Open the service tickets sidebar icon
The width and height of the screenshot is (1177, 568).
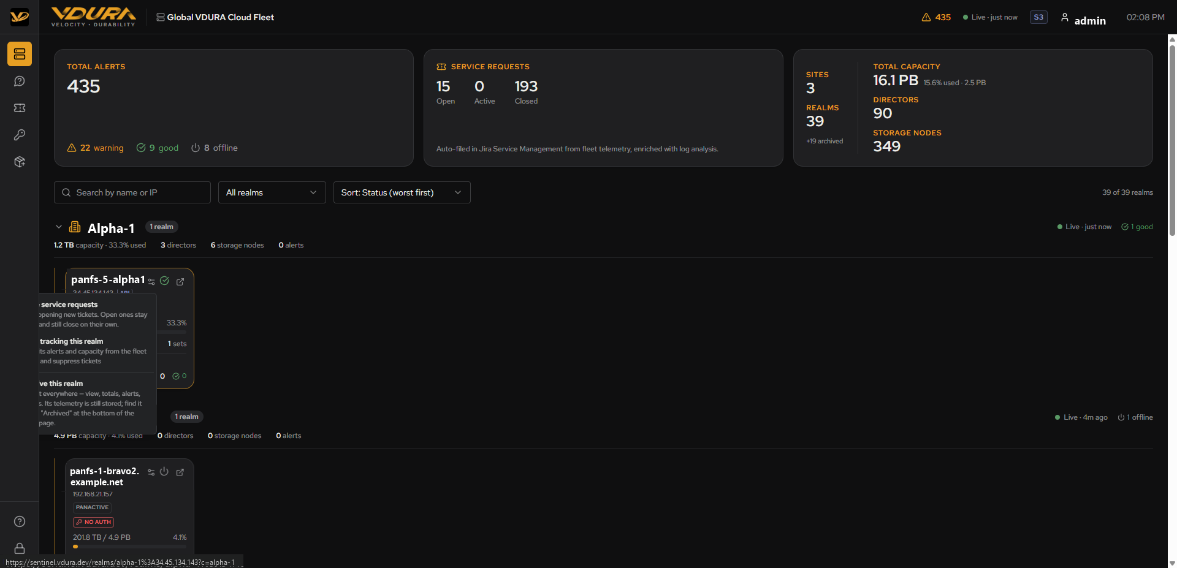(20, 108)
